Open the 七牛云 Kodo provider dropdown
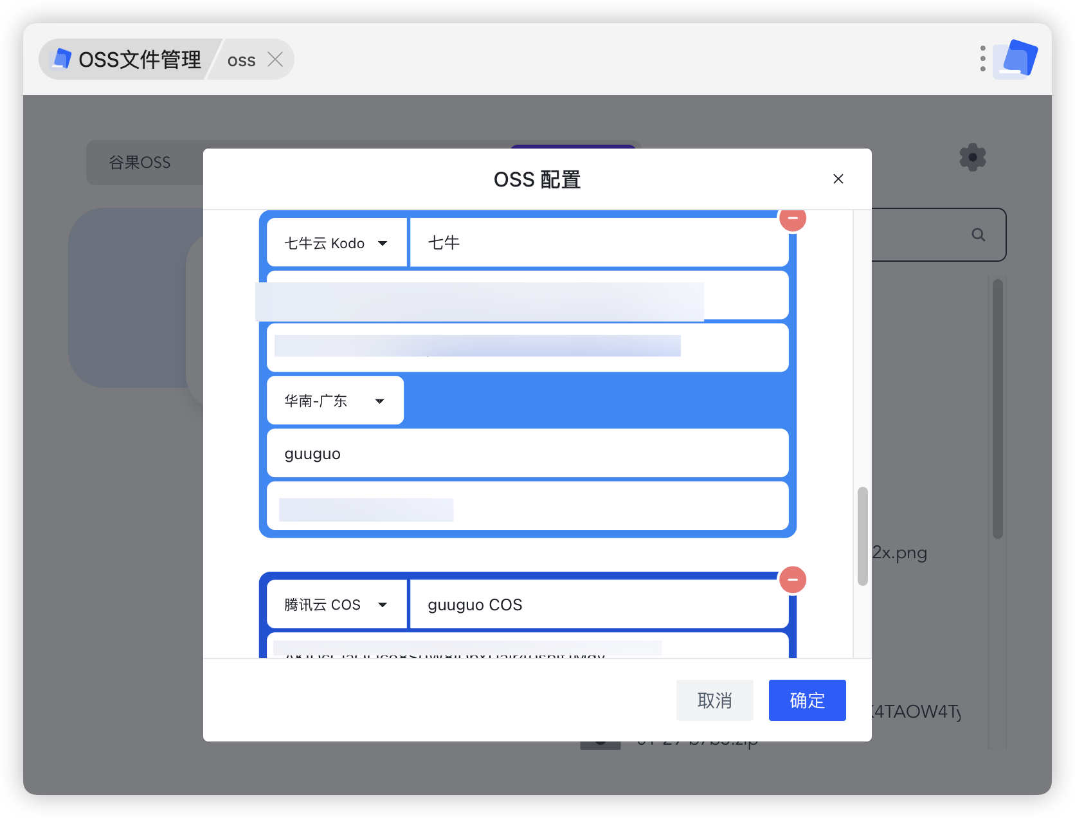Image resolution: width=1075 pixels, height=818 pixels. [337, 243]
